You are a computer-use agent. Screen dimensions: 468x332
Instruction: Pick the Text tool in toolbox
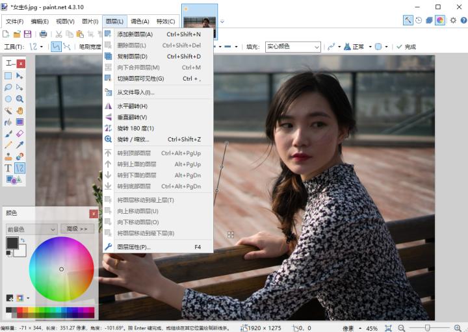point(8,168)
